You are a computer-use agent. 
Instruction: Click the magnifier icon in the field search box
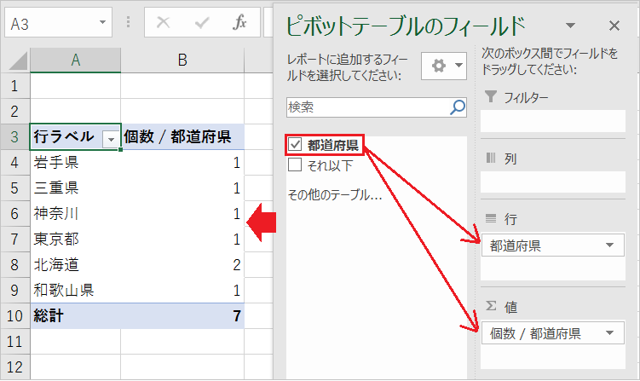[458, 107]
